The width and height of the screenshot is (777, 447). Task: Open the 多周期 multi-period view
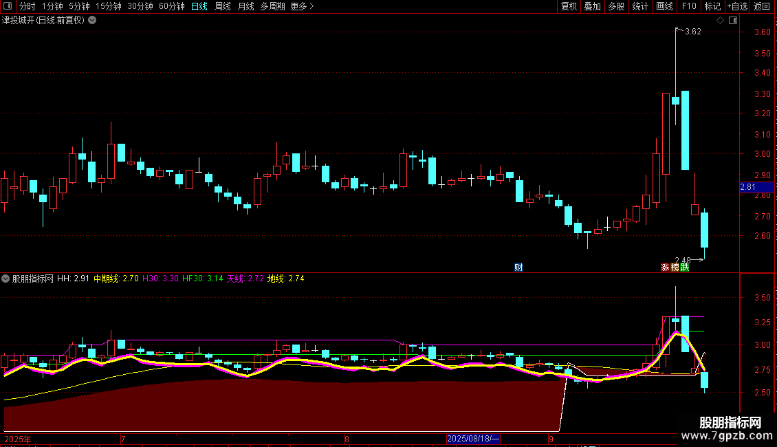272,6
